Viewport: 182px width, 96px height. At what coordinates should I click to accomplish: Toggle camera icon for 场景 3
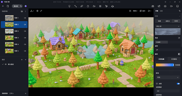(25, 38)
